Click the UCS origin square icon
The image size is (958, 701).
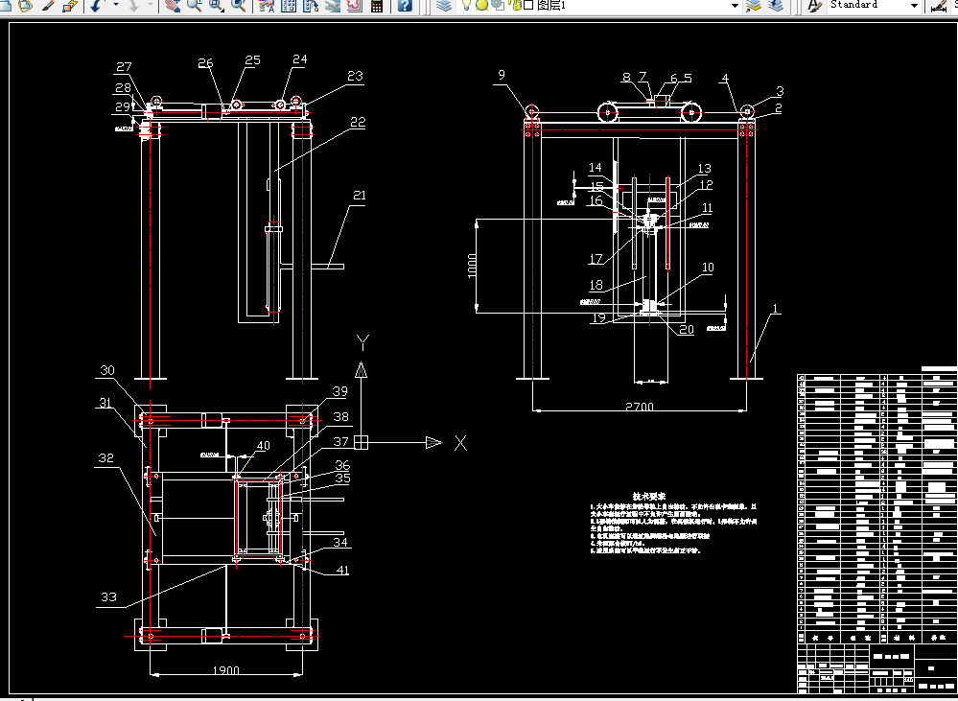(362, 442)
